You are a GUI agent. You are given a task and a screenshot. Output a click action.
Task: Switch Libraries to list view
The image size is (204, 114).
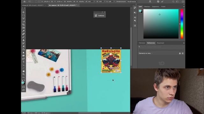(183, 53)
